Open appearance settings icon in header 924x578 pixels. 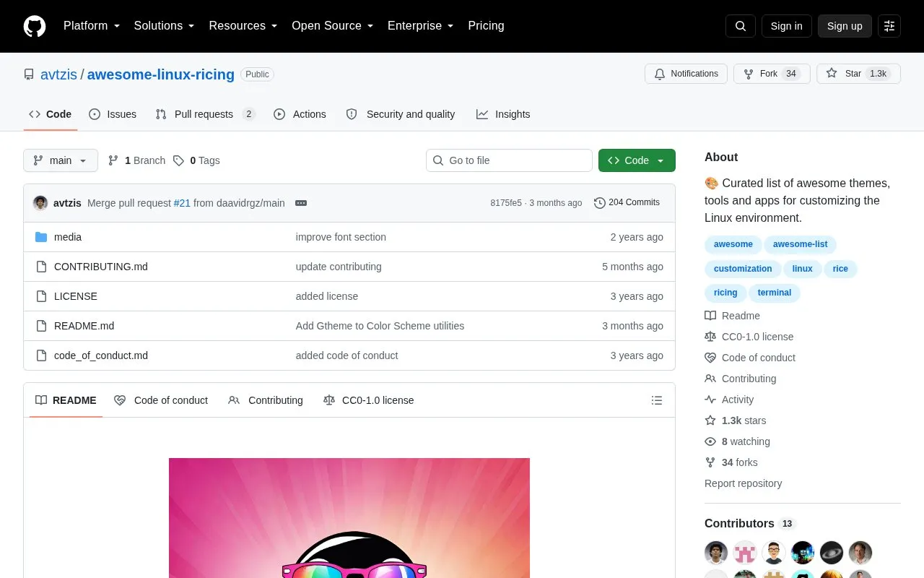tap(889, 26)
